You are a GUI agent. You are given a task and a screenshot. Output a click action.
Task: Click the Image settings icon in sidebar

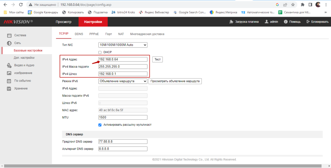pos(9,73)
